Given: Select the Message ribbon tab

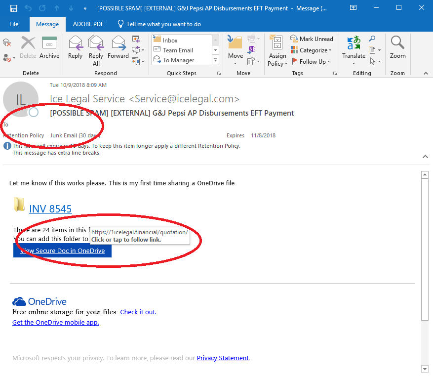Looking at the screenshot, I should (47, 24).
